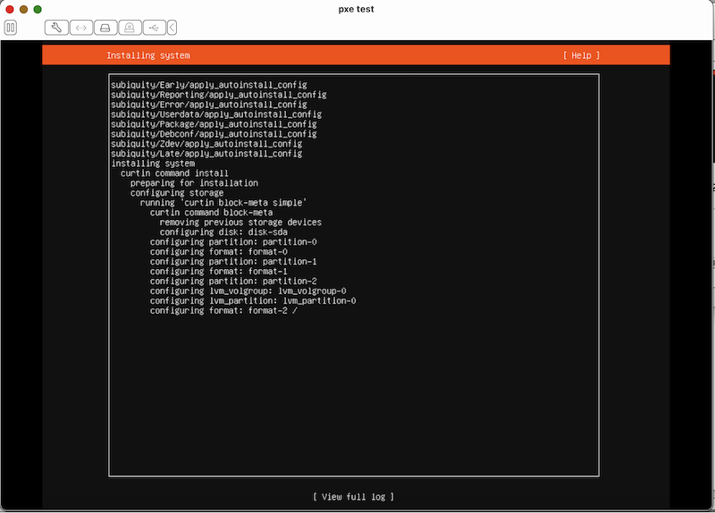
Task: Click the 'Installing system' header text
Action: pyautogui.click(x=148, y=55)
